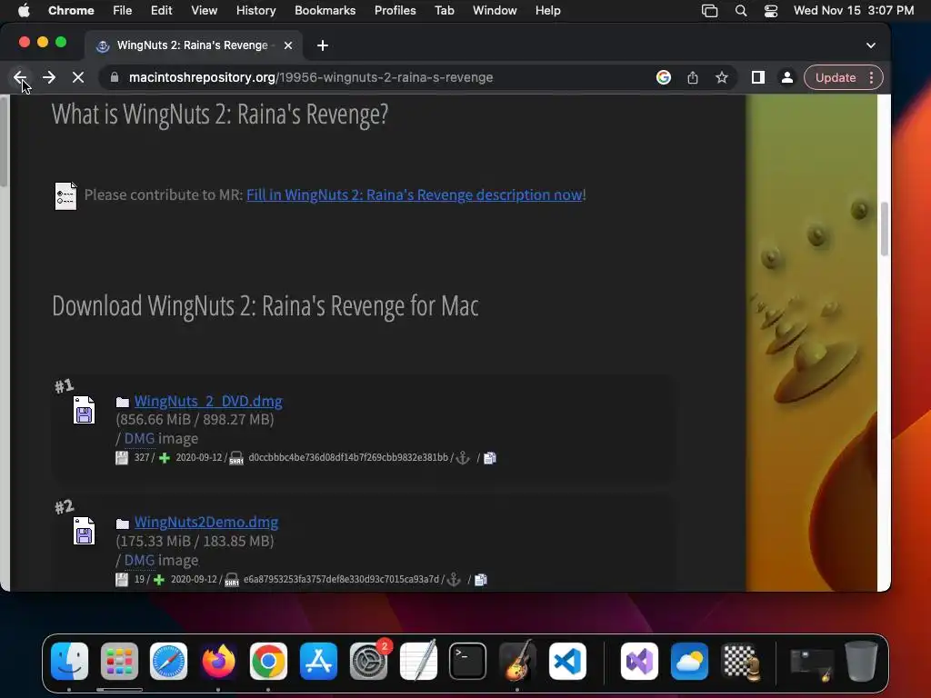
Task: Open the View menu
Action: (x=204, y=10)
